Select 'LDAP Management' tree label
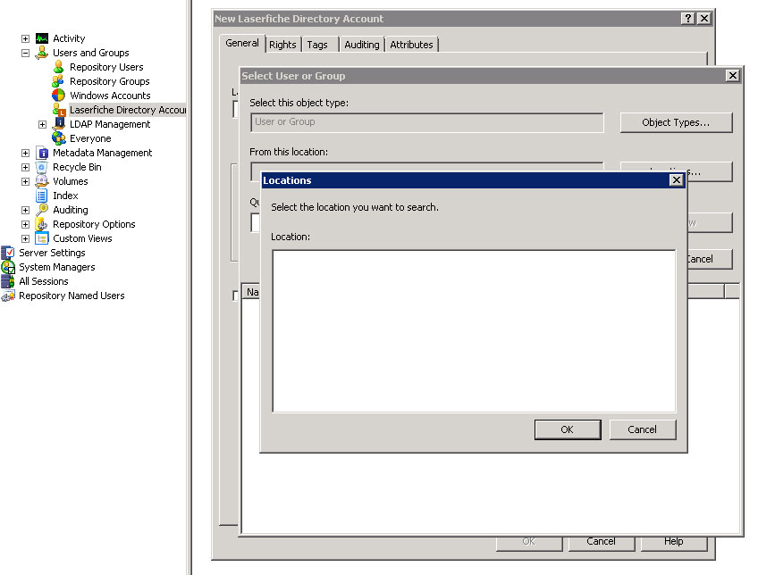Viewport: 758px width, 575px height. coord(110,124)
